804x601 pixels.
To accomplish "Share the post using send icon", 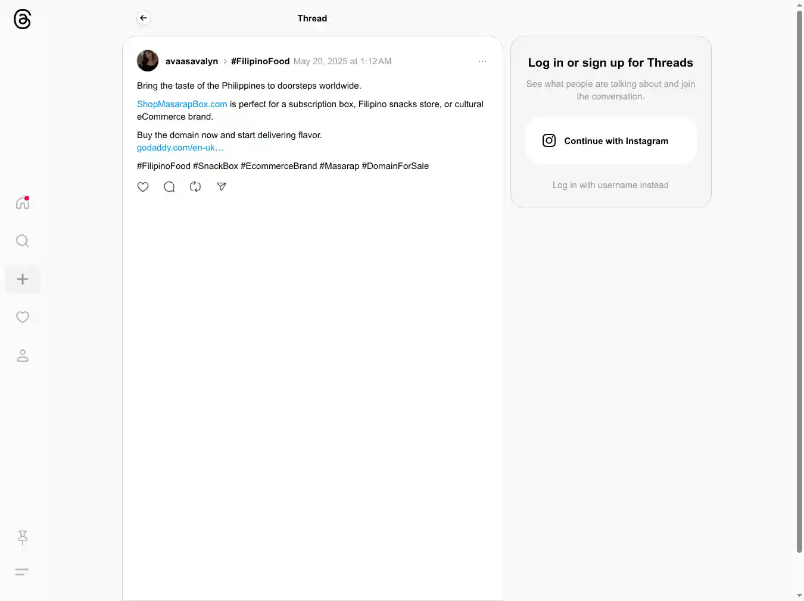I will tap(222, 187).
